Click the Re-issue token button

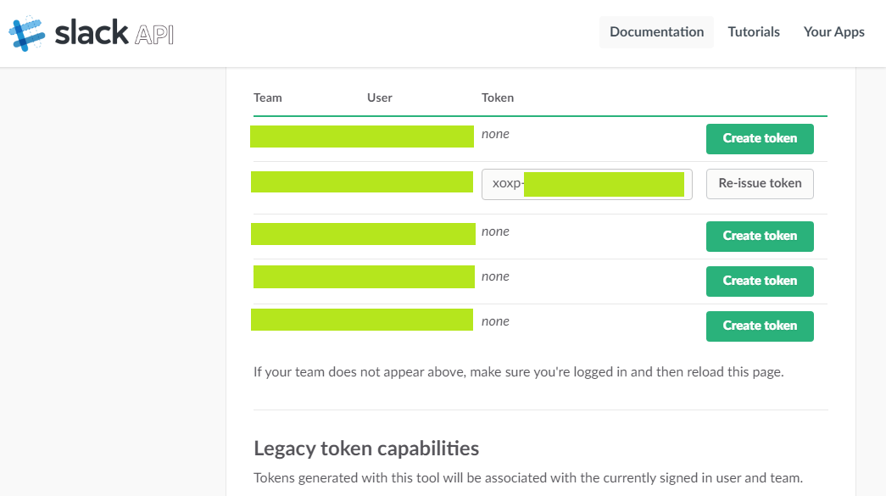point(760,183)
